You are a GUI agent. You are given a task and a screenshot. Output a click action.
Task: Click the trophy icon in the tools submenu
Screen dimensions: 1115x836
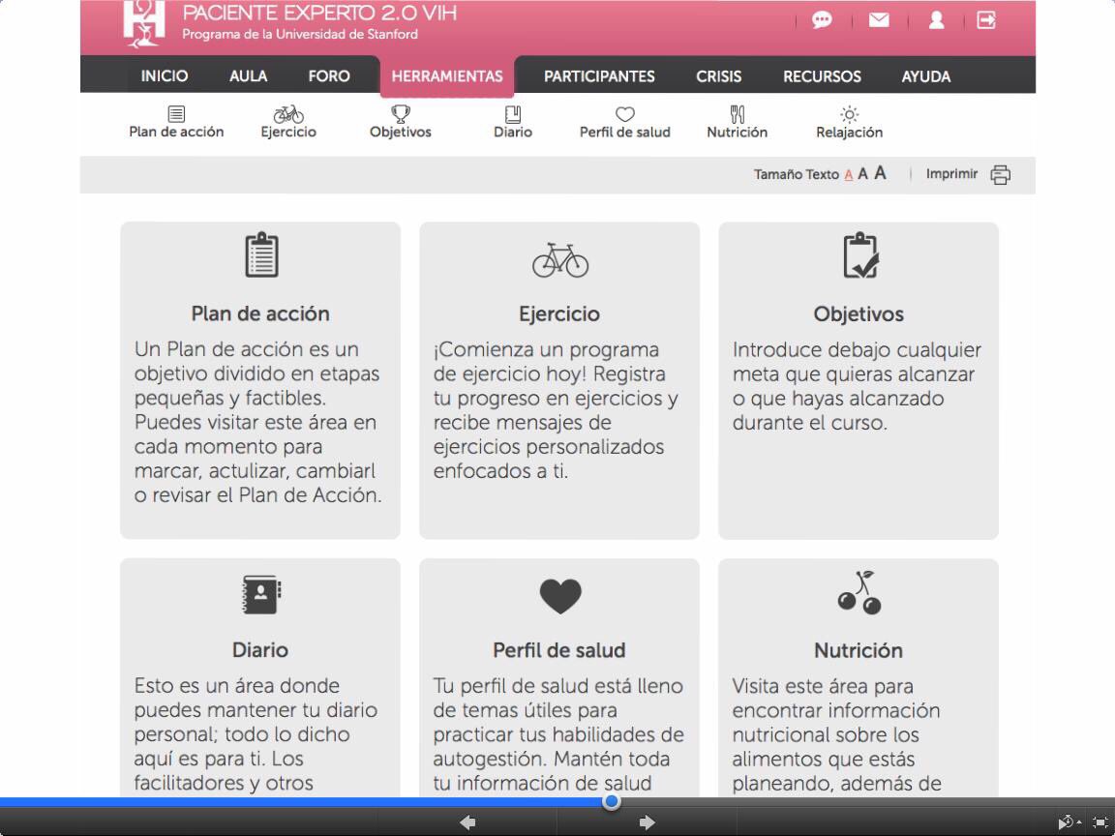coord(401,114)
